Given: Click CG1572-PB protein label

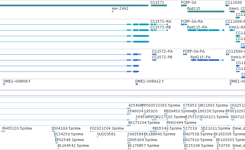Looking at the screenshot, I should [162, 57].
